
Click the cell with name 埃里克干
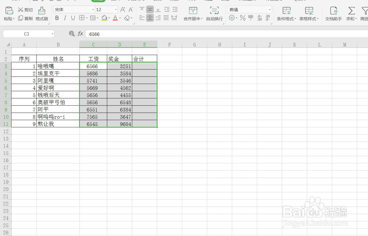[58, 74]
